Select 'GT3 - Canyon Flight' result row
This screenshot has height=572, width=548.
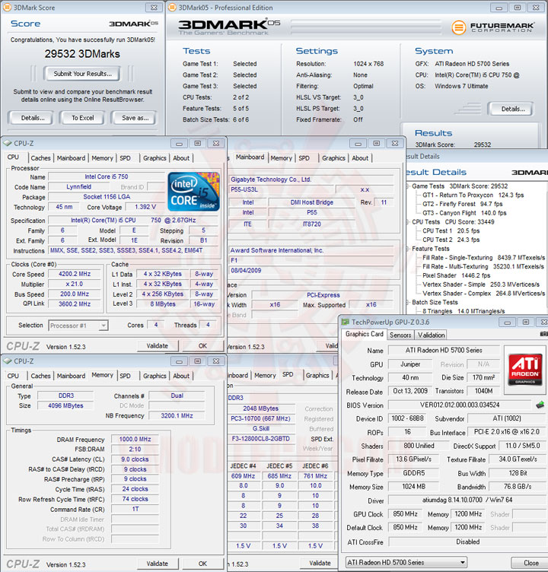click(464, 213)
